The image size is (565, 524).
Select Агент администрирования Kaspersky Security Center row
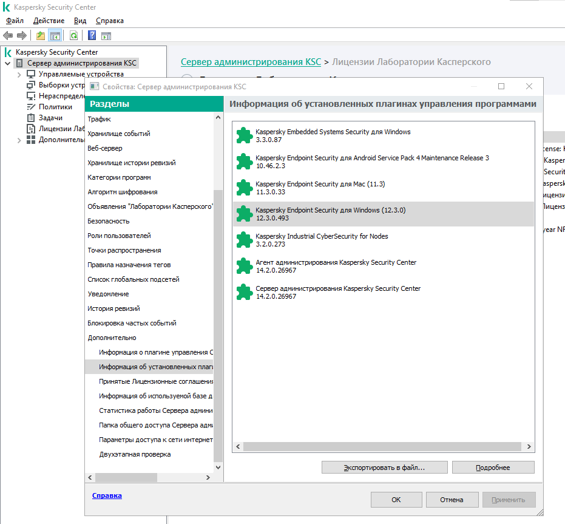pyautogui.click(x=384, y=266)
